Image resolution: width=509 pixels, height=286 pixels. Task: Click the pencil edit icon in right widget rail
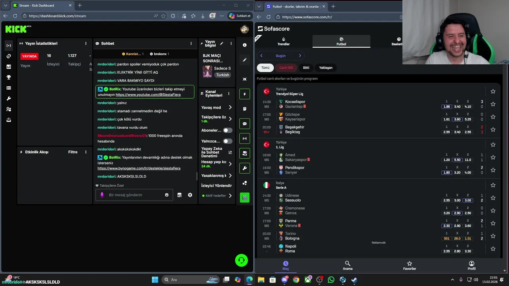pos(245,60)
